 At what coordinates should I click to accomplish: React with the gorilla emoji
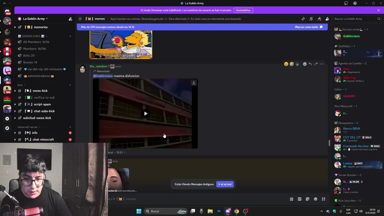(297, 64)
